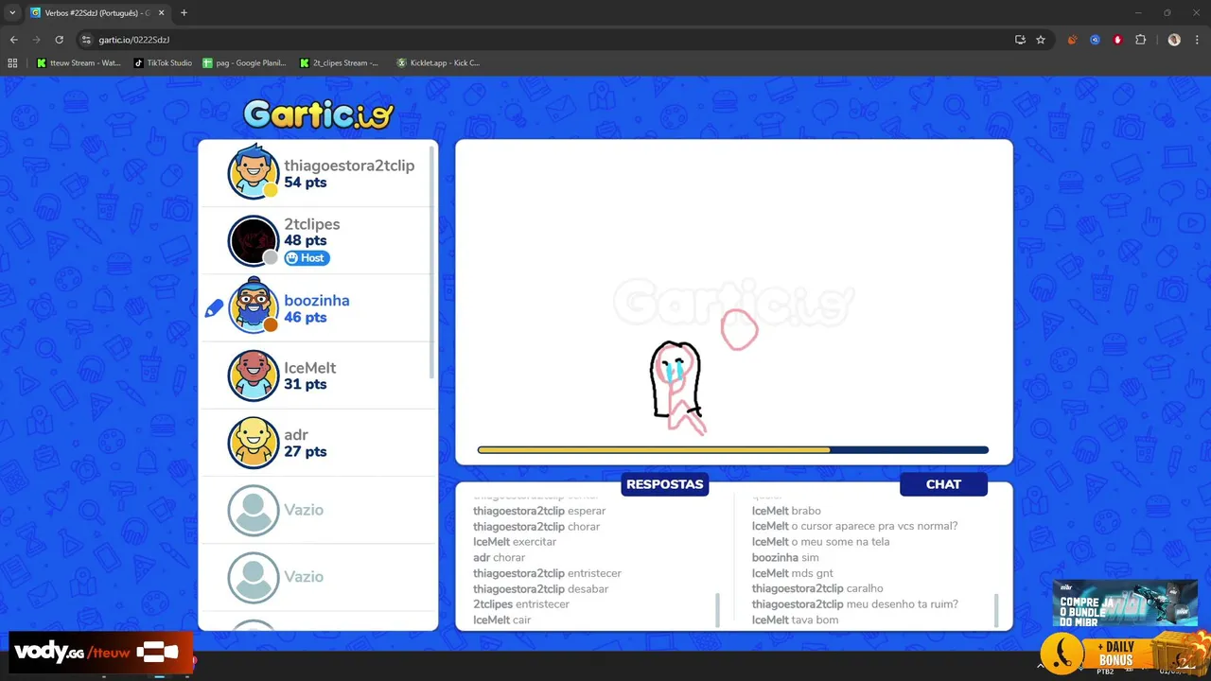Click the Brave-style orange extension icon
The image size is (1211, 681).
(1072, 40)
